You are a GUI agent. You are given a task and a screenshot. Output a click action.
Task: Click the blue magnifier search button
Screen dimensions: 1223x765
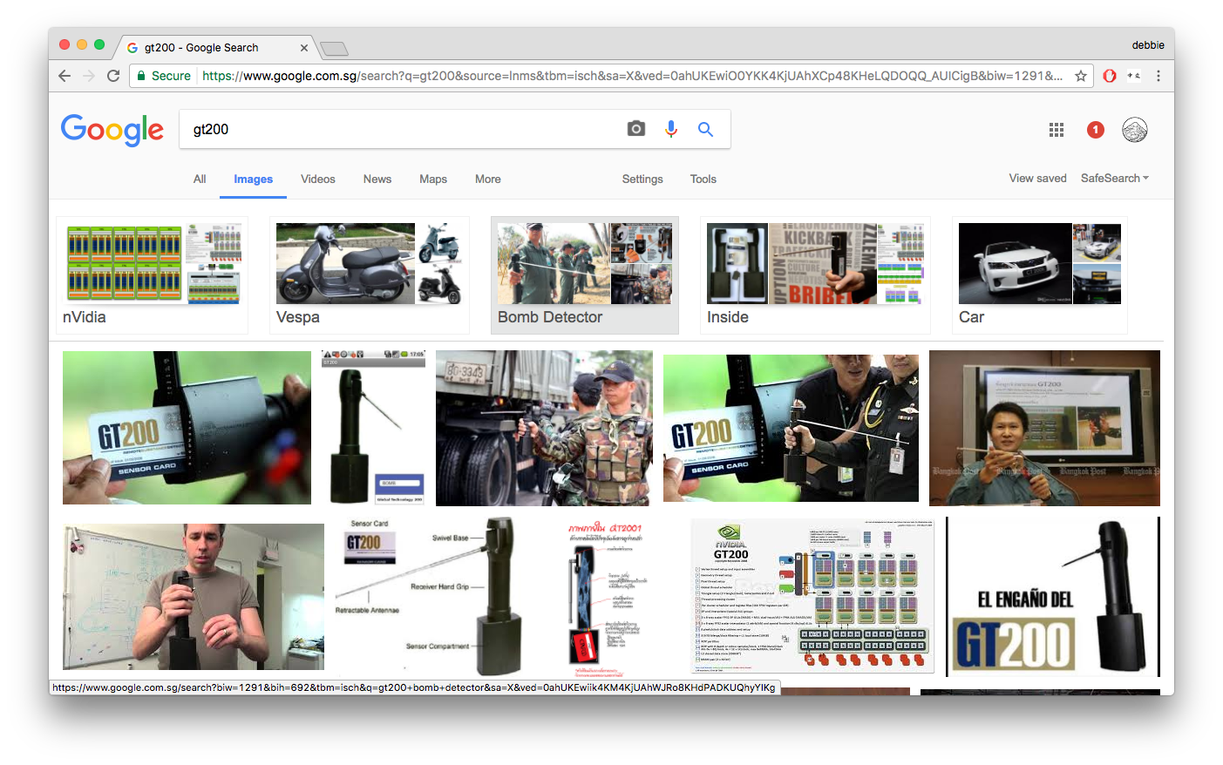(x=705, y=129)
